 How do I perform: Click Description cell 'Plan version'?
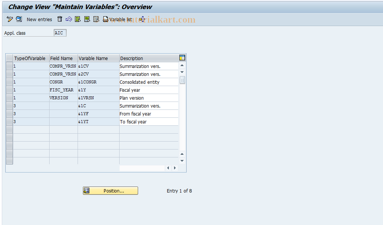point(149,98)
